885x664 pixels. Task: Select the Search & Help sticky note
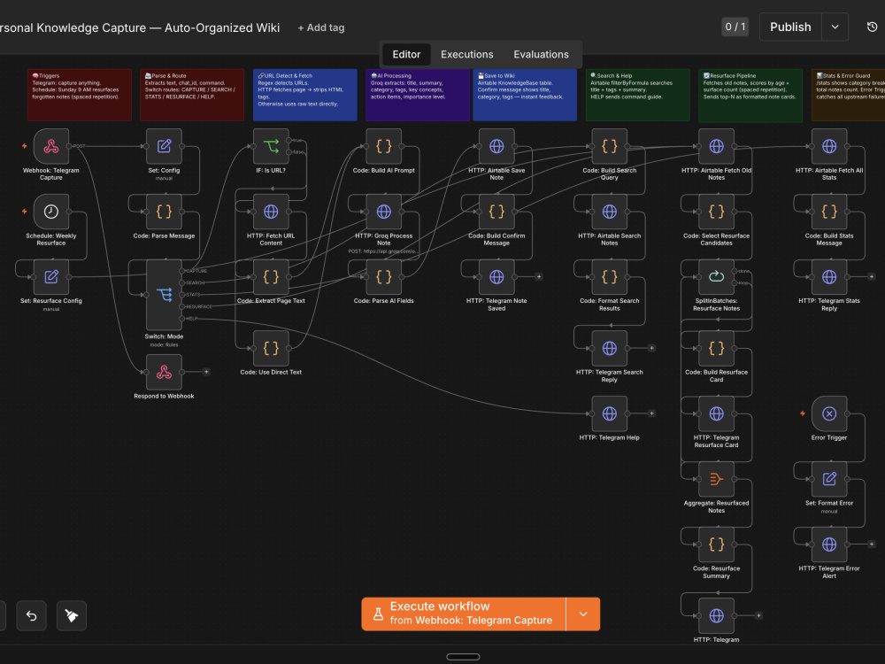tap(638, 95)
